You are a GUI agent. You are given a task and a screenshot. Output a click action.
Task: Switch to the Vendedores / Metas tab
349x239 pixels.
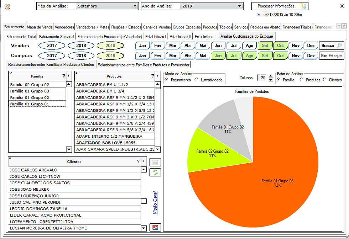93,27
